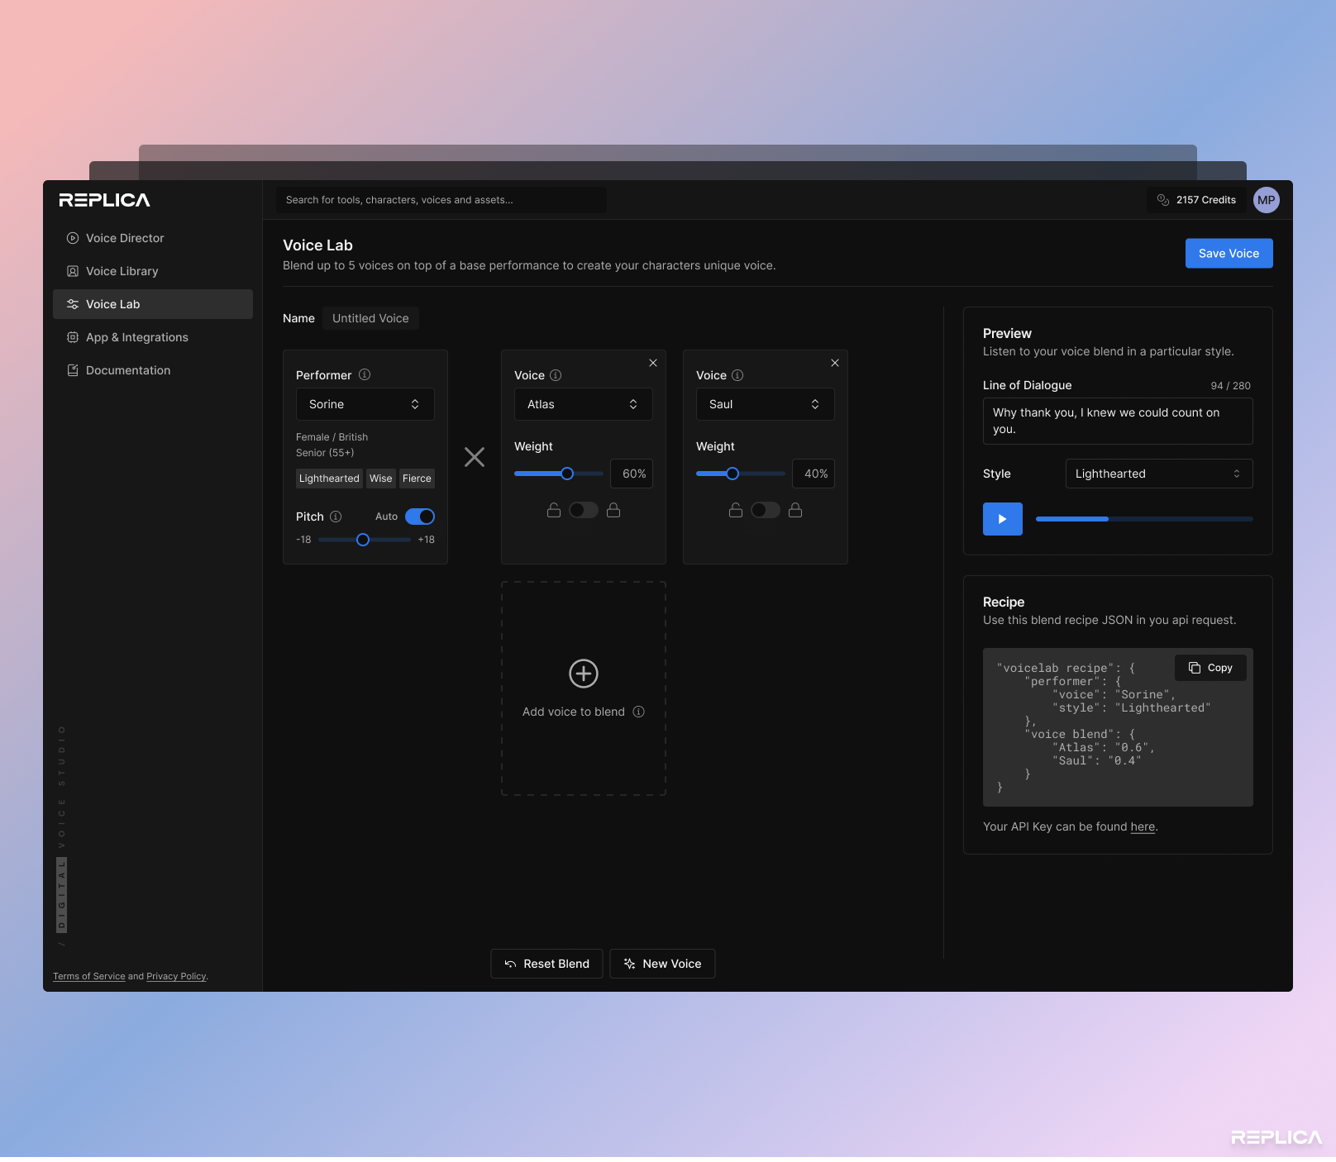Image resolution: width=1336 pixels, height=1162 pixels.
Task: Click the preview playback progress bar
Action: pyautogui.click(x=1144, y=519)
